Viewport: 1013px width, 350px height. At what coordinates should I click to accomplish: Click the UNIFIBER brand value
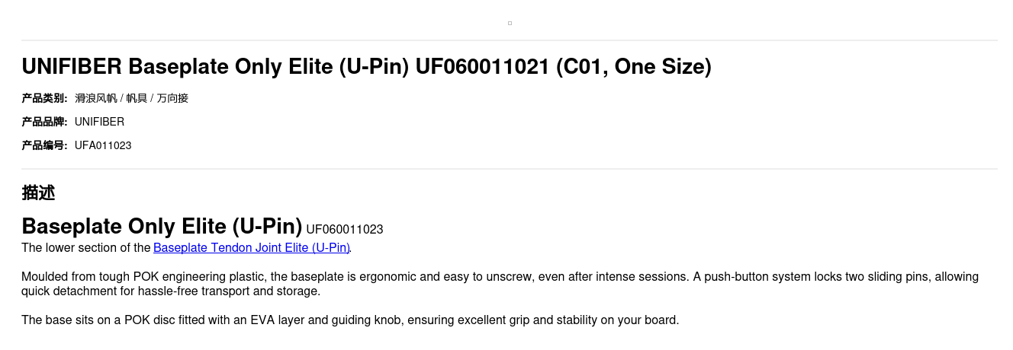[x=99, y=122]
